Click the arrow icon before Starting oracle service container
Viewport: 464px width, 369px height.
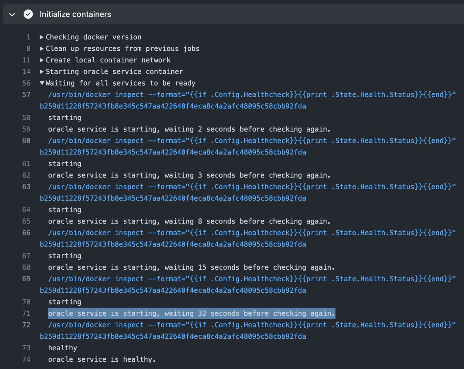click(42, 72)
